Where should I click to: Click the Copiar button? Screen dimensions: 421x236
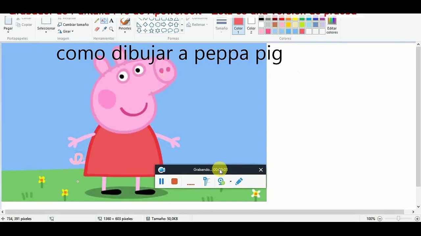24,25
